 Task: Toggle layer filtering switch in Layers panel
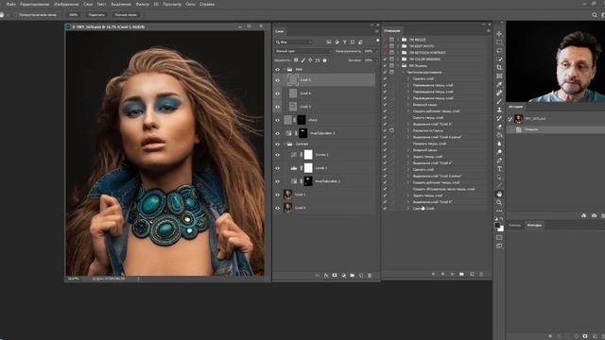(x=377, y=41)
